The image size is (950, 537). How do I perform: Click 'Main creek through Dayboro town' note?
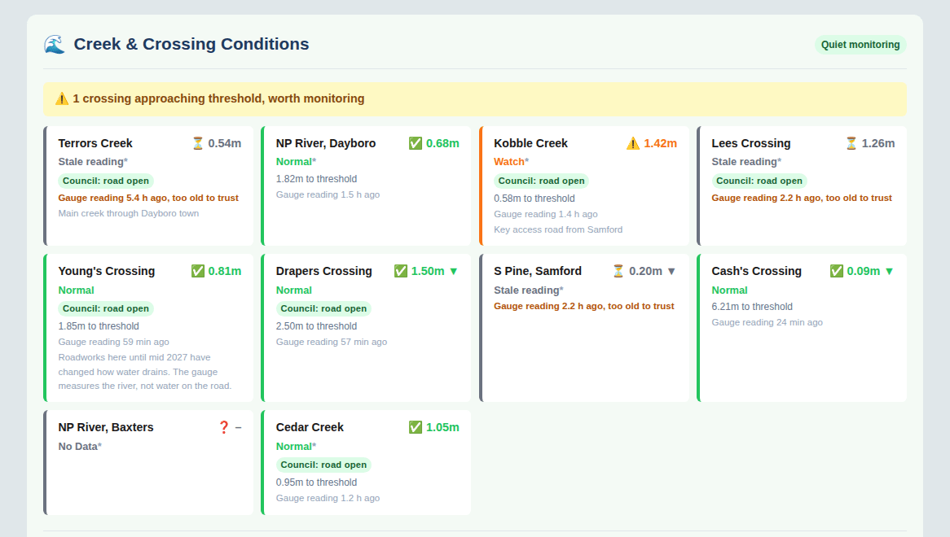129,213
